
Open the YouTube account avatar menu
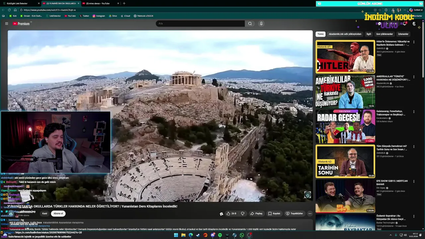(414, 24)
